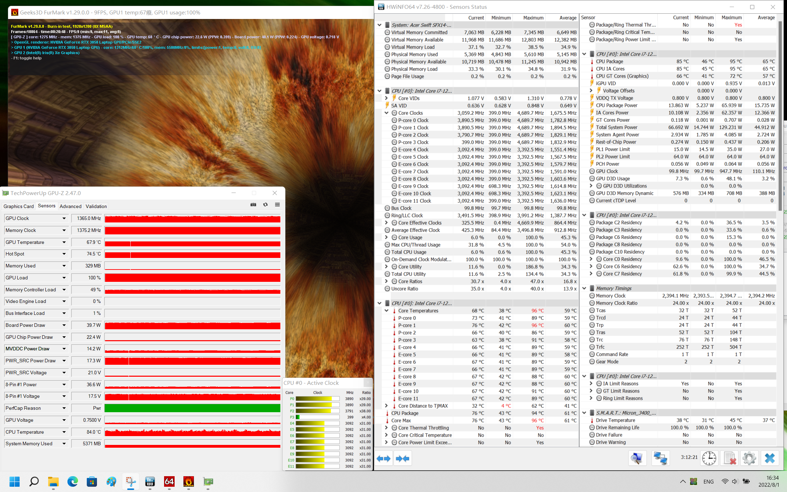Switch to the Graphics Card tab
The width and height of the screenshot is (787, 492).
tap(19, 206)
